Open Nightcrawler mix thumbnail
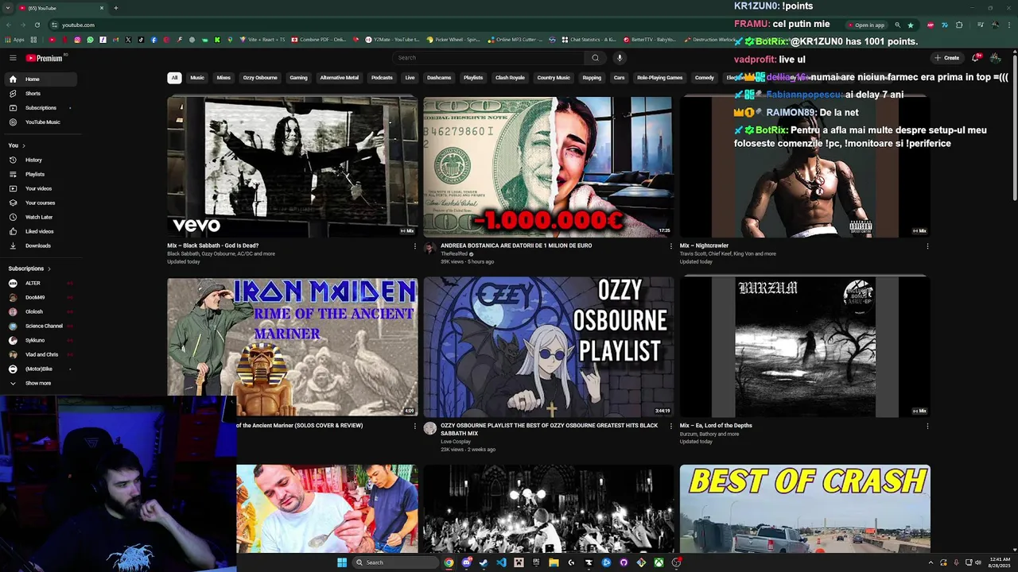This screenshot has height=572, width=1018. (804, 166)
